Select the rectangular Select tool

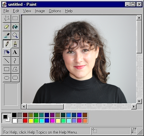[15, 18]
